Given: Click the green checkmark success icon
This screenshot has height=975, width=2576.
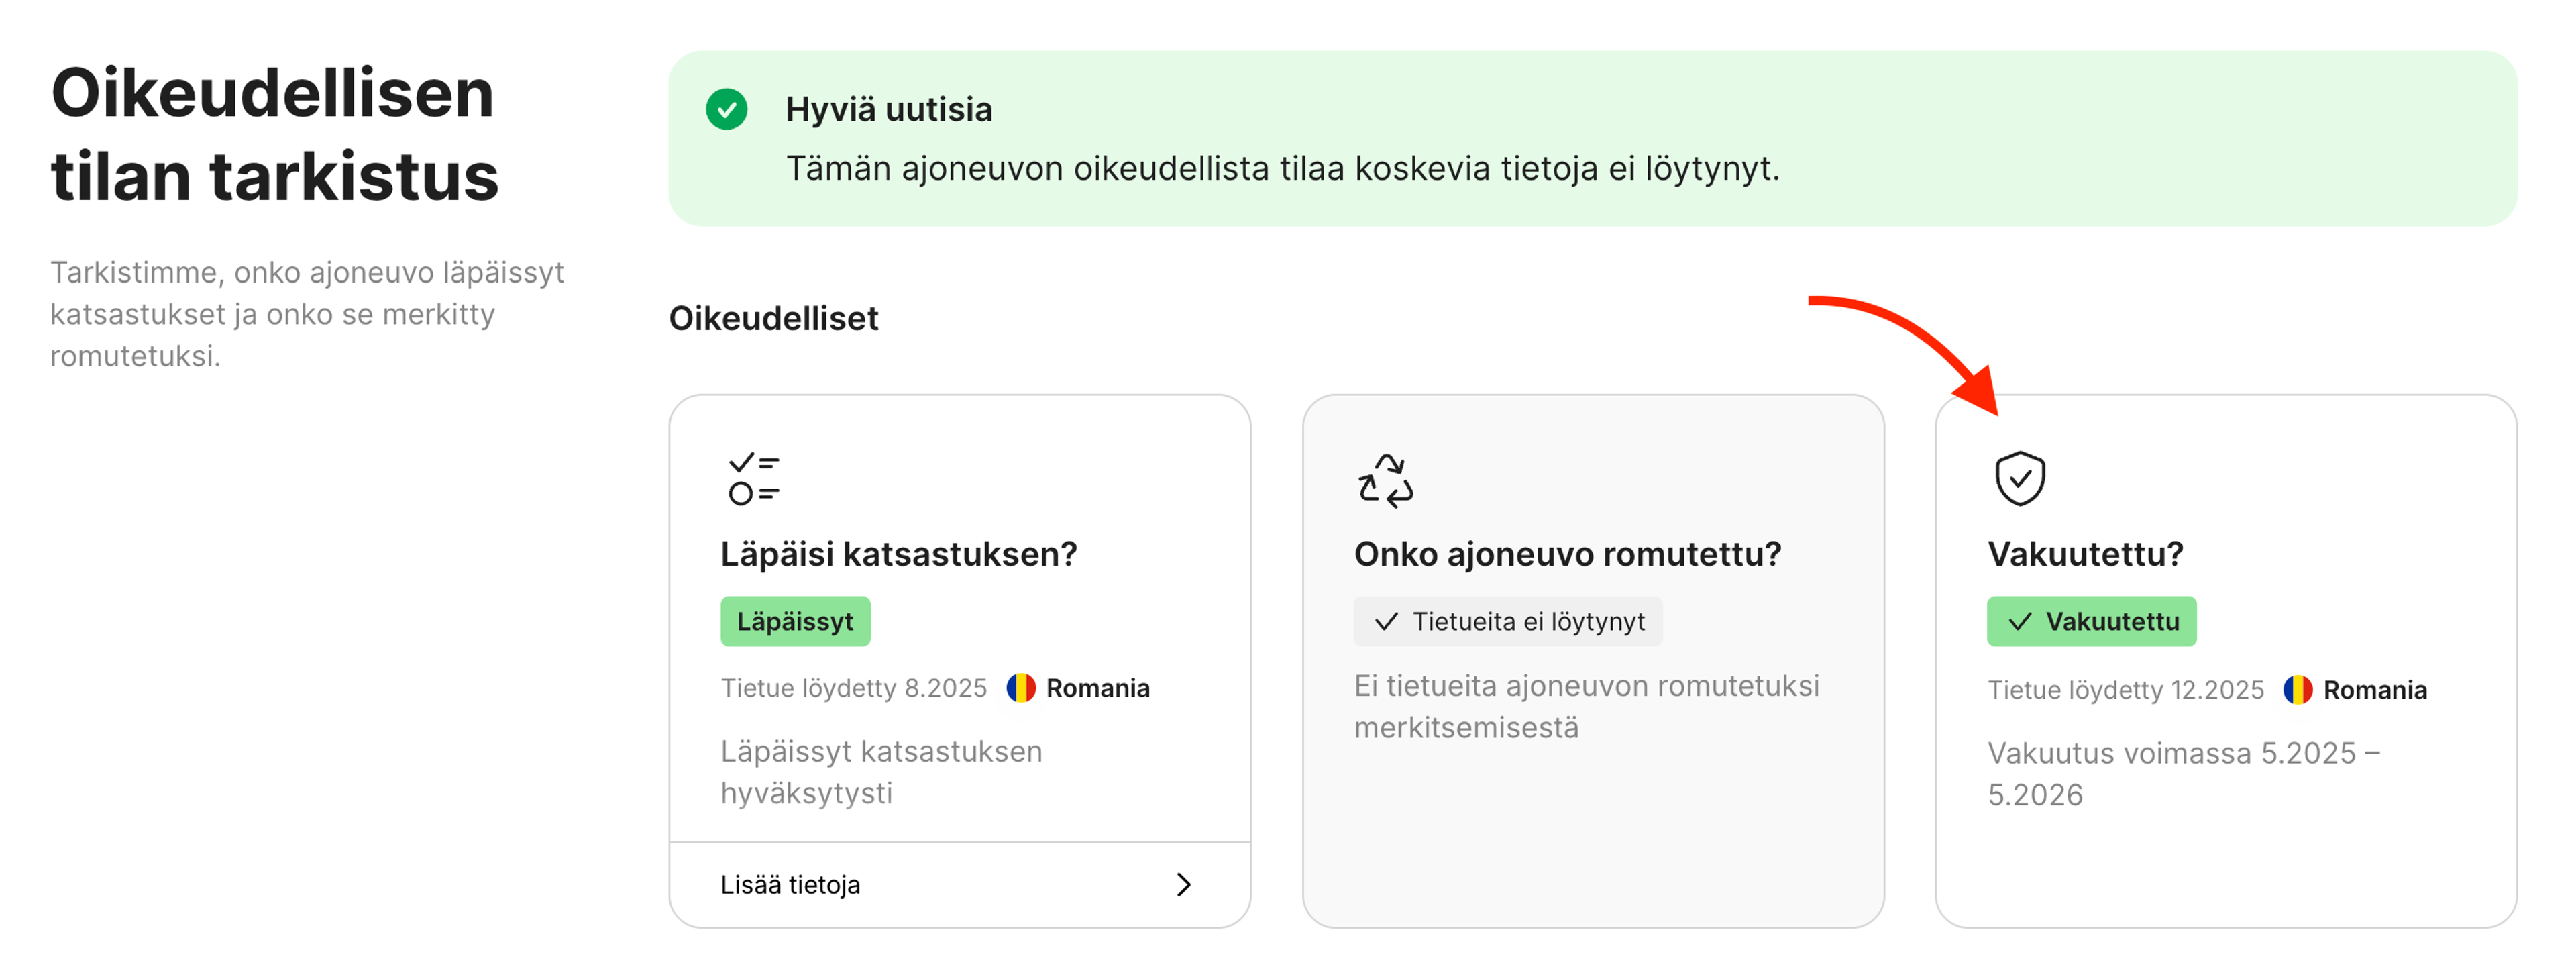Looking at the screenshot, I should 729,110.
